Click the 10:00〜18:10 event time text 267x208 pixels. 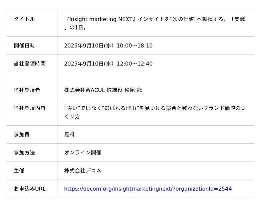pyautogui.click(x=135, y=46)
